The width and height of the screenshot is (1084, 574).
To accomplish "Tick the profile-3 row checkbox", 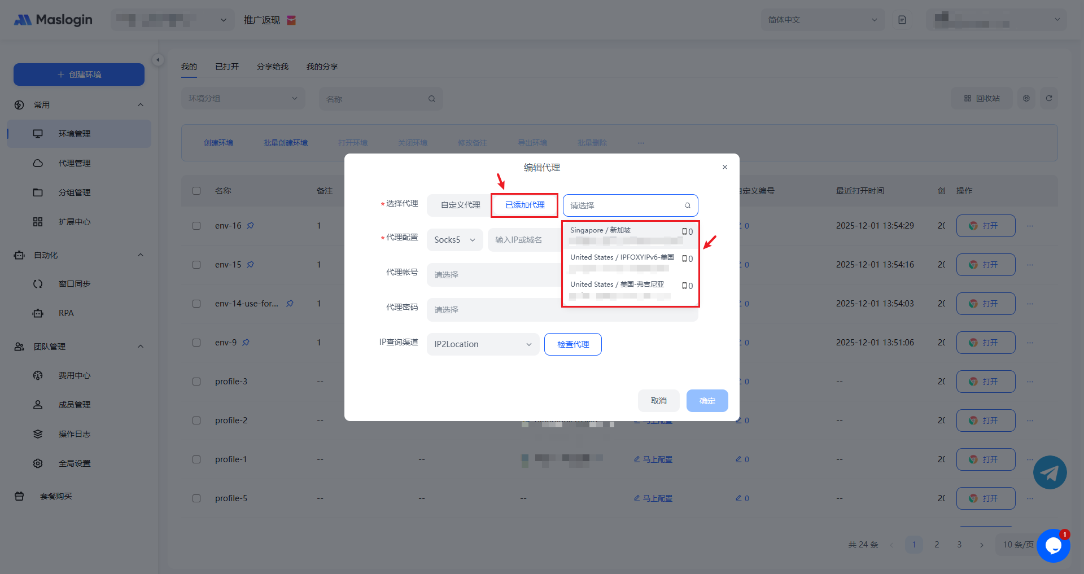I will pos(196,382).
